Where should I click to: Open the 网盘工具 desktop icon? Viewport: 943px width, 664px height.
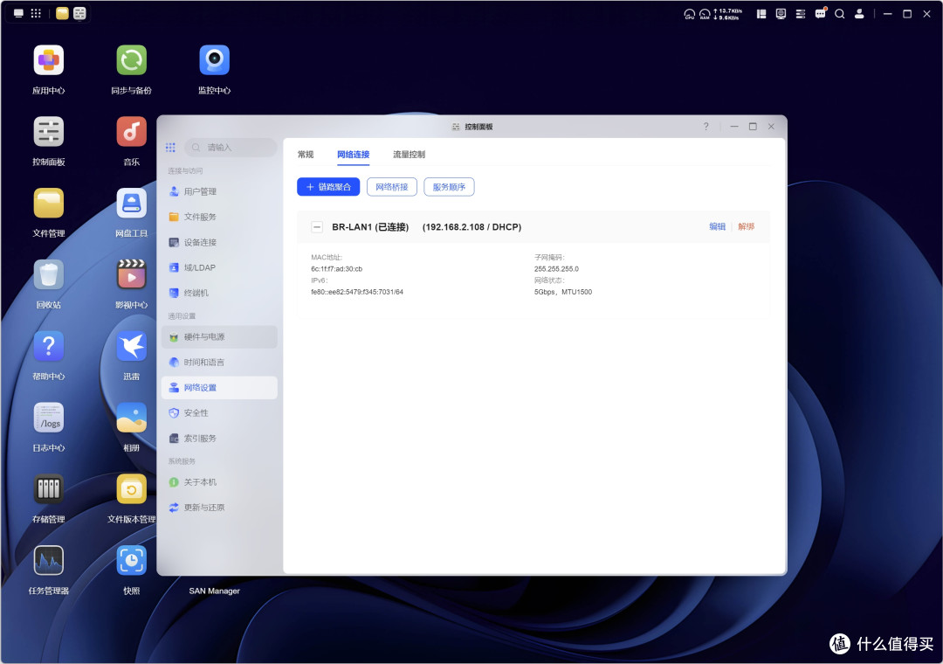click(x=131, y=204)
